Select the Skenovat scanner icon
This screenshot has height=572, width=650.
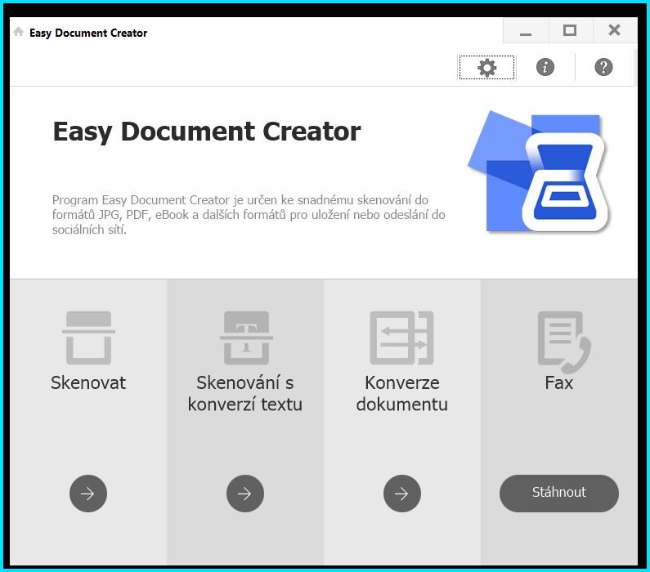[x=88, y=337]
